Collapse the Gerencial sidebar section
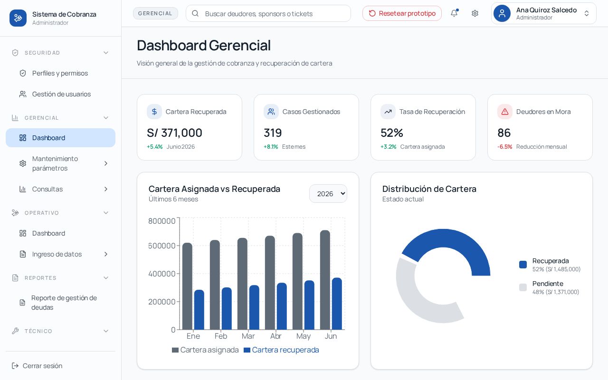 click(106, 118)
